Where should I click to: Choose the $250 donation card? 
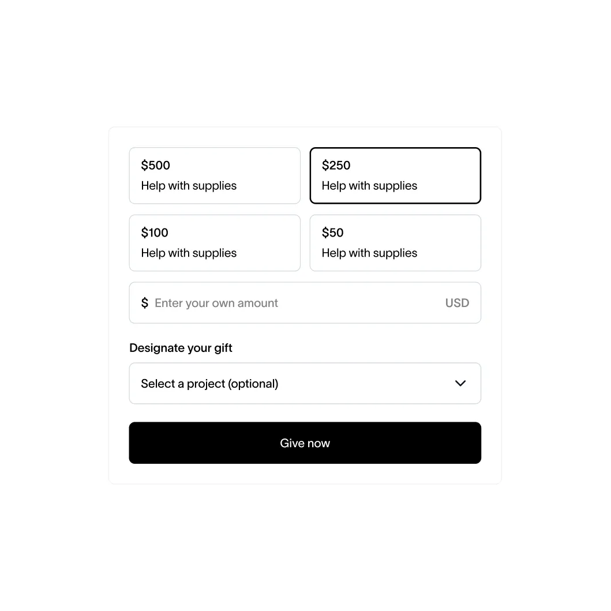click(x=395, y=175)
